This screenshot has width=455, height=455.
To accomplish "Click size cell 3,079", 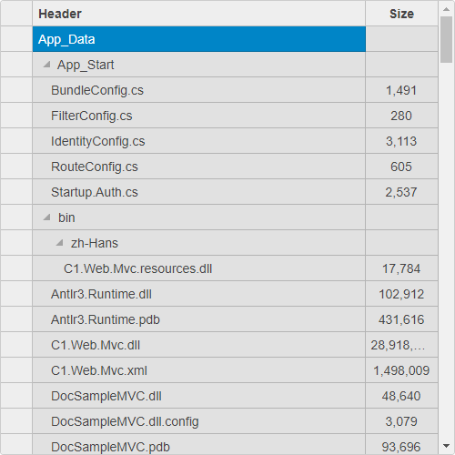I will click(401, 421).
